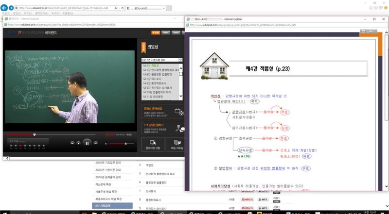This screenshot has width=389, height=214.
Task: Mute audio with the speaker icon
Action: tap(106, 144)
